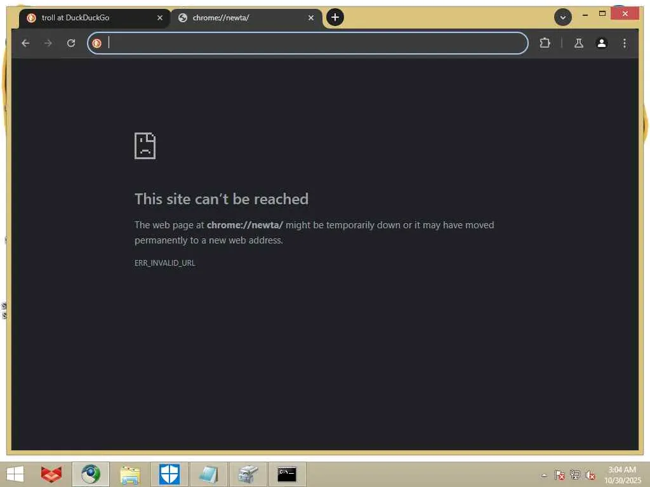The height and width of the screenshot is (487, 650).
Task: Go forward with the forward arrow
Action: (x=48, y=43)
